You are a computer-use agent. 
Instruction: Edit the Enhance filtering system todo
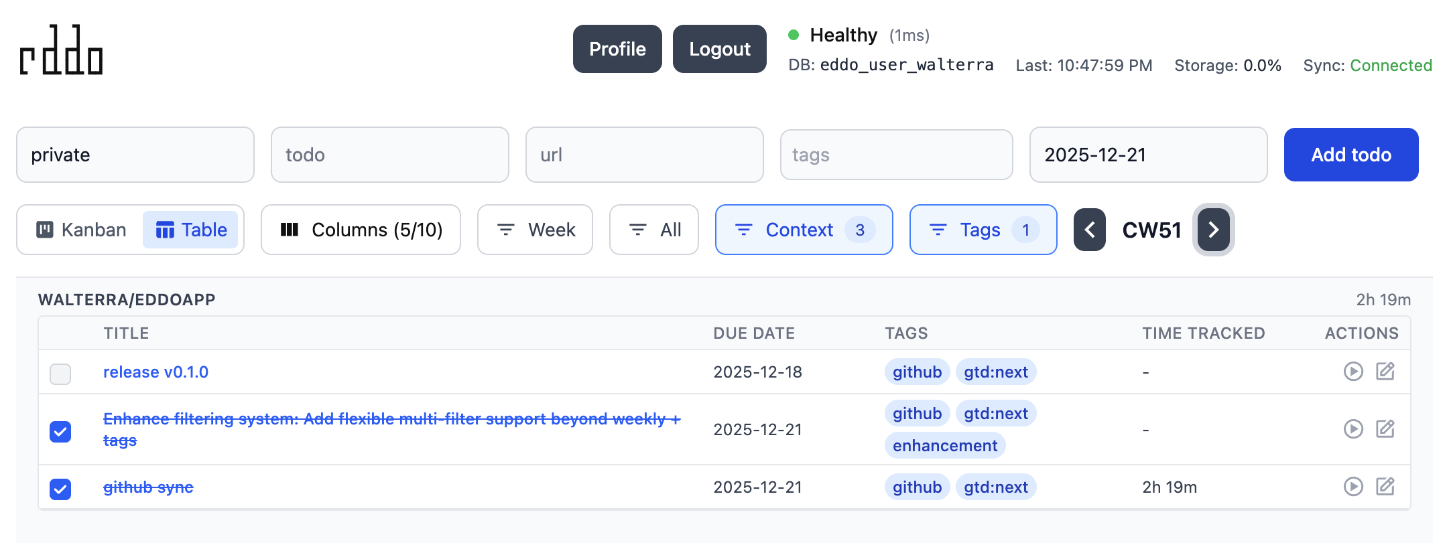click(x=1386, y=429)
